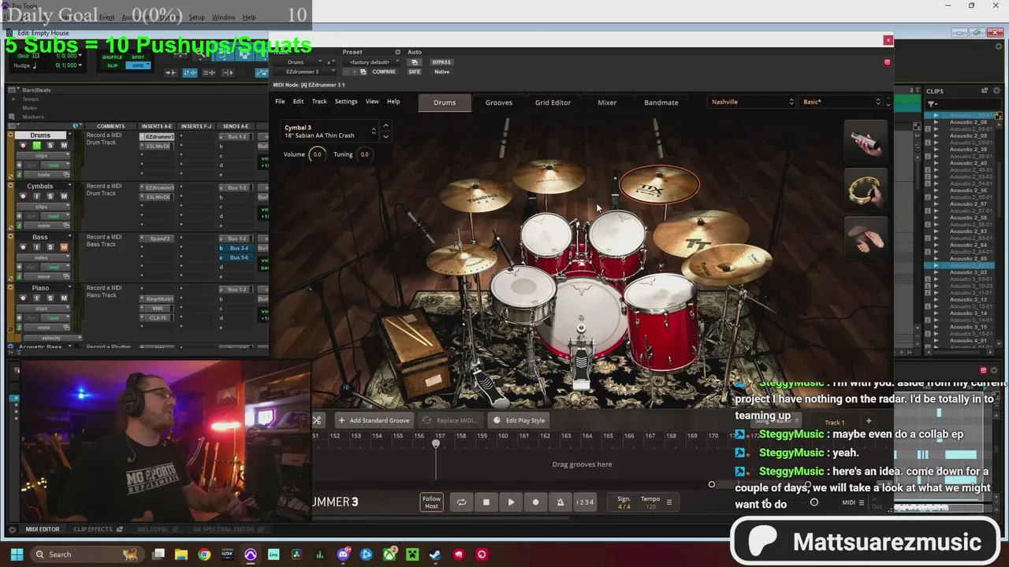Open the Basic* preset dropdown
This screenshot has width=1009, height=567.
pos(841,102)
